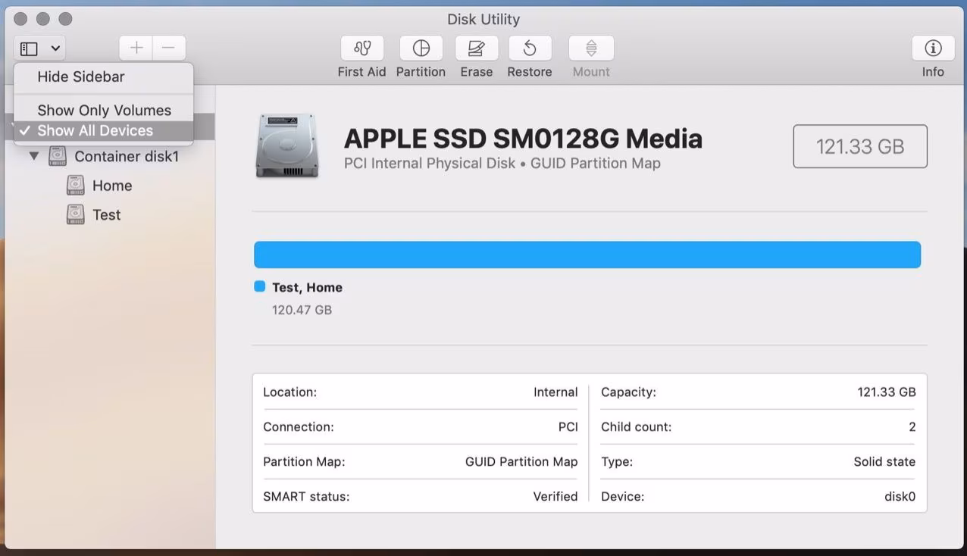
Task: Click the Mount toolbar icon
Action: [x=591, y=48]
